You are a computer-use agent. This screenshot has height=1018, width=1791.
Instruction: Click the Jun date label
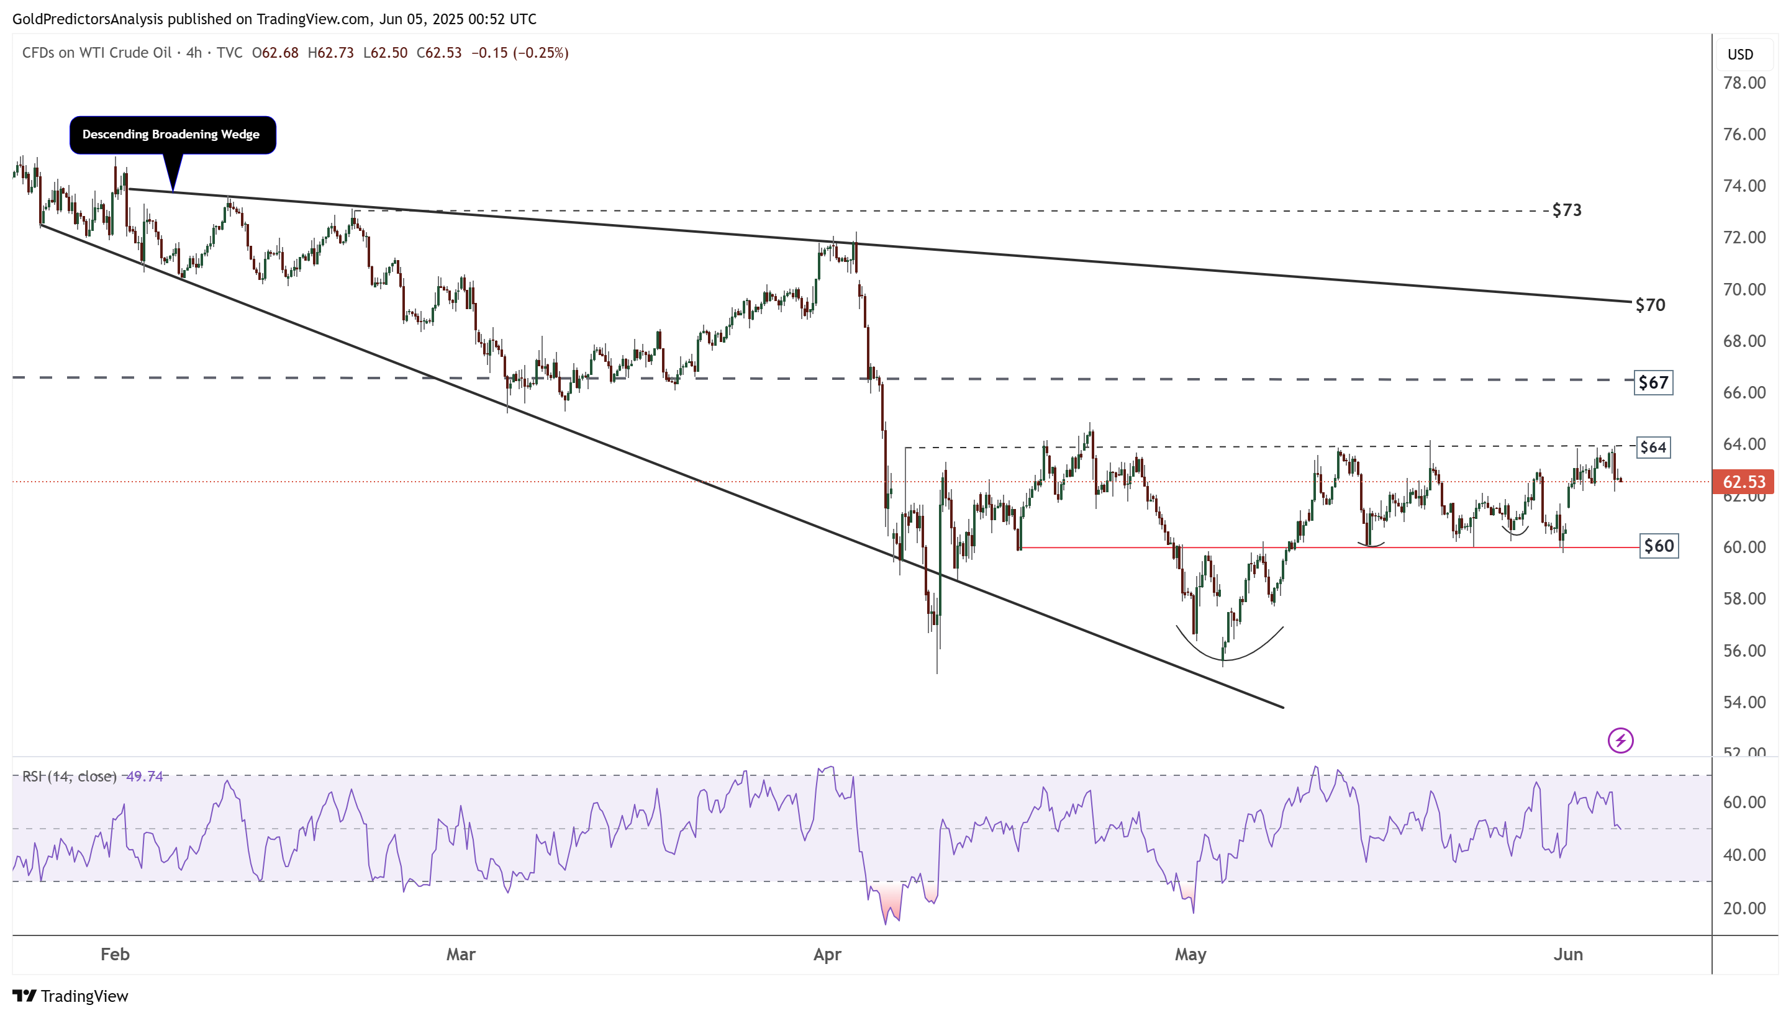click(1568, 955)
